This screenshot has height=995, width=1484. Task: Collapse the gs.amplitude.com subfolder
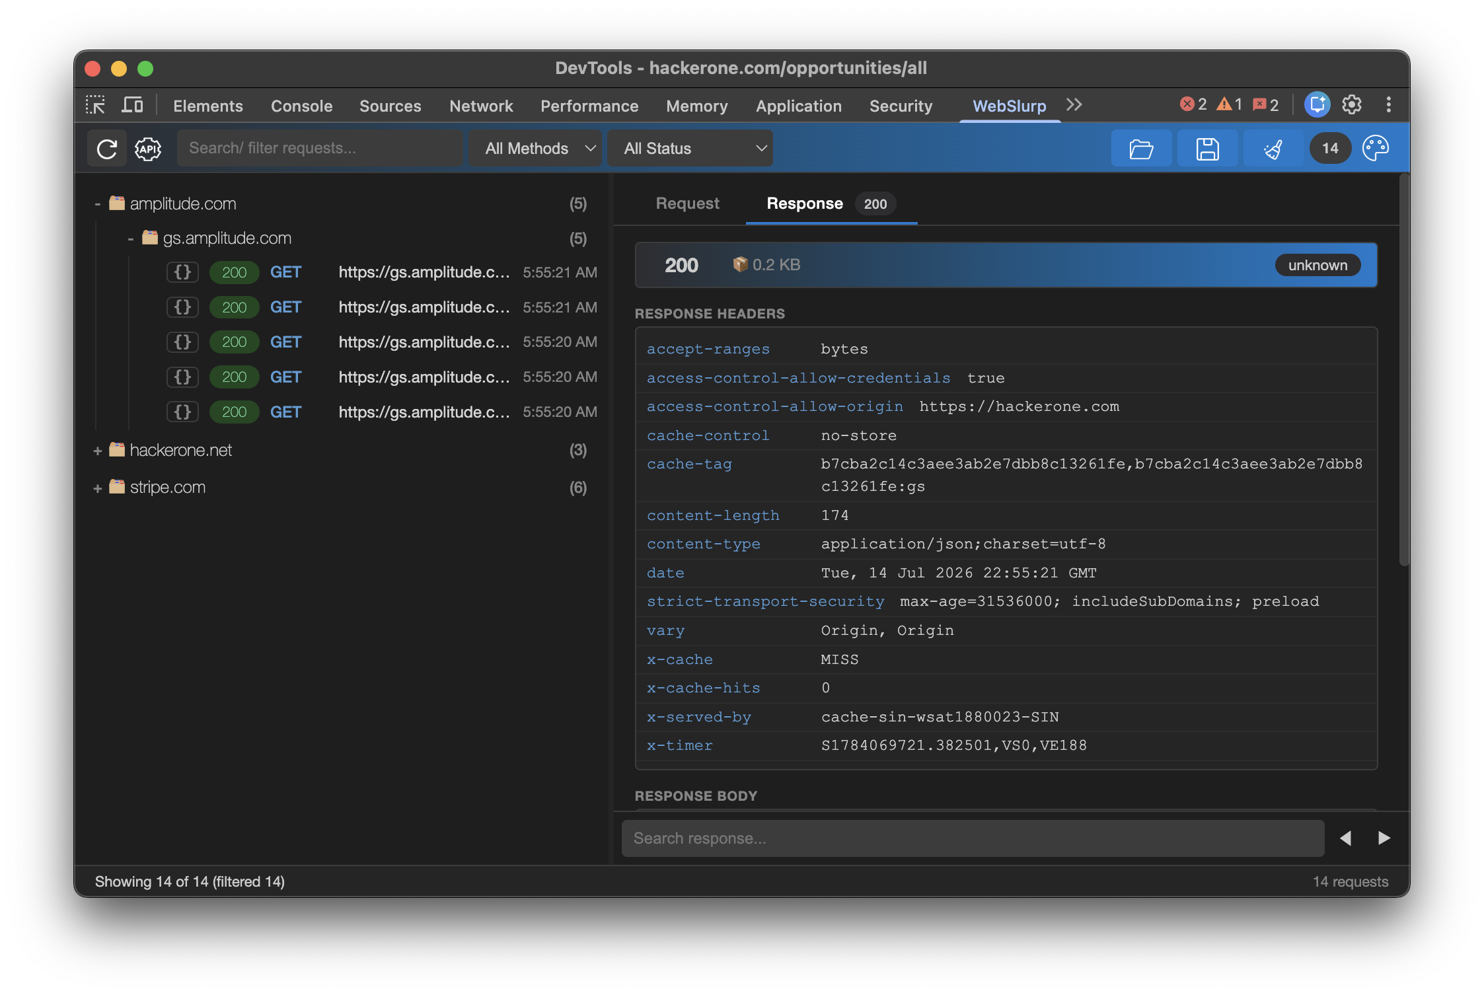tap(131, 239)
